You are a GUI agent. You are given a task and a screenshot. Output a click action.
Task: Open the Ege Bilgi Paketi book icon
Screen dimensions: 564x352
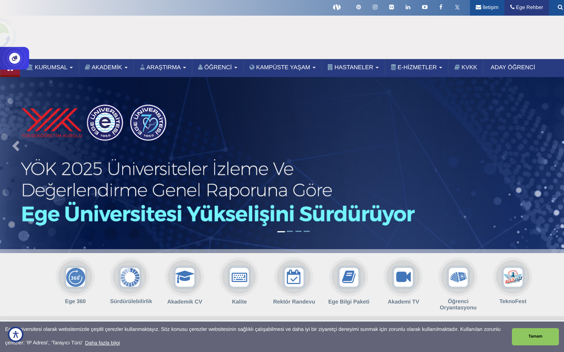[x=349, y=277]
